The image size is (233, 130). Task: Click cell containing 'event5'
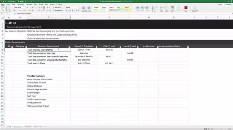point(130,60)
